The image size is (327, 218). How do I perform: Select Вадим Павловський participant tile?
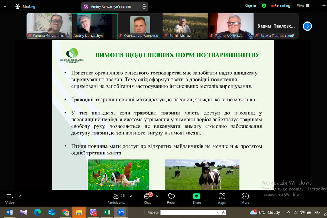pyautogui.click(x=276, y=26)
